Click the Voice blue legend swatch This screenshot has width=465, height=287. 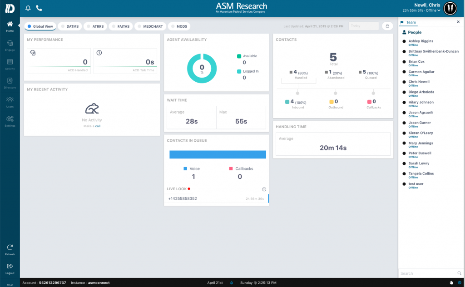pos(185,168)
